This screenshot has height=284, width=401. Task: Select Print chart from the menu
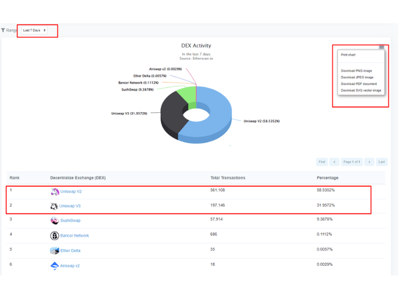coord(348,55)
